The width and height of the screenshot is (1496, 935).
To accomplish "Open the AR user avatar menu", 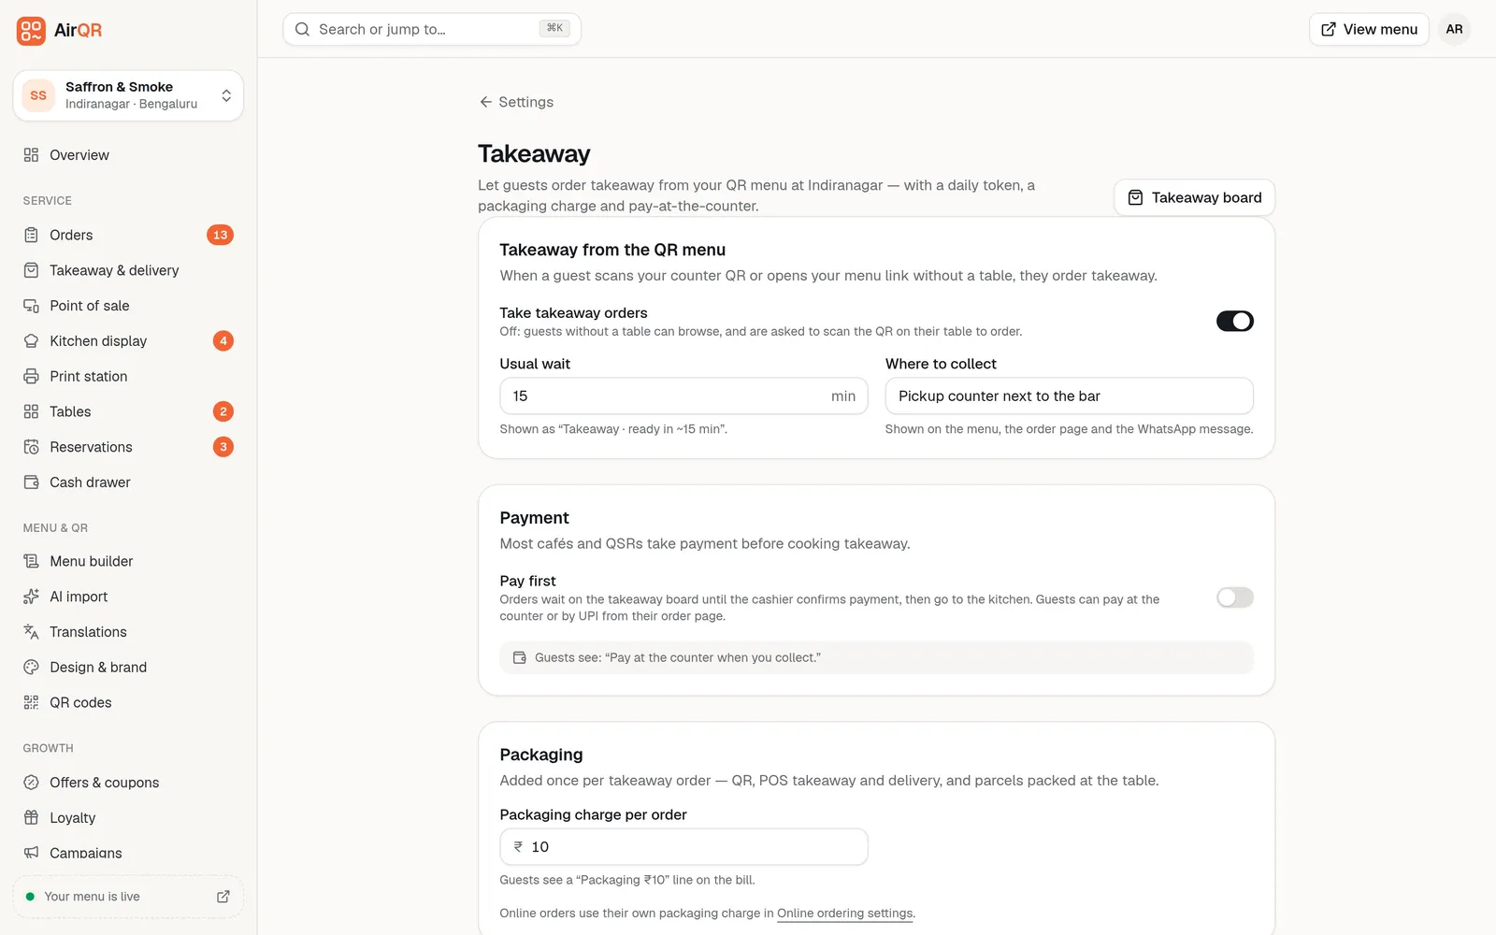I will pos(1454,29).
